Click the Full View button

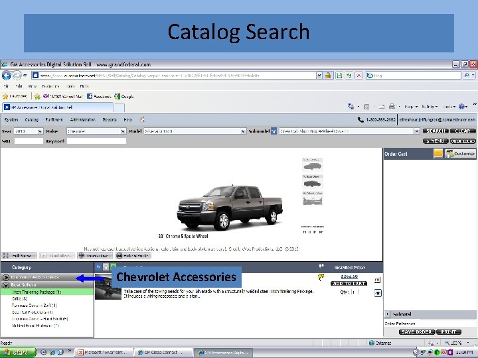pyautogui.click(x=19, y=256)
